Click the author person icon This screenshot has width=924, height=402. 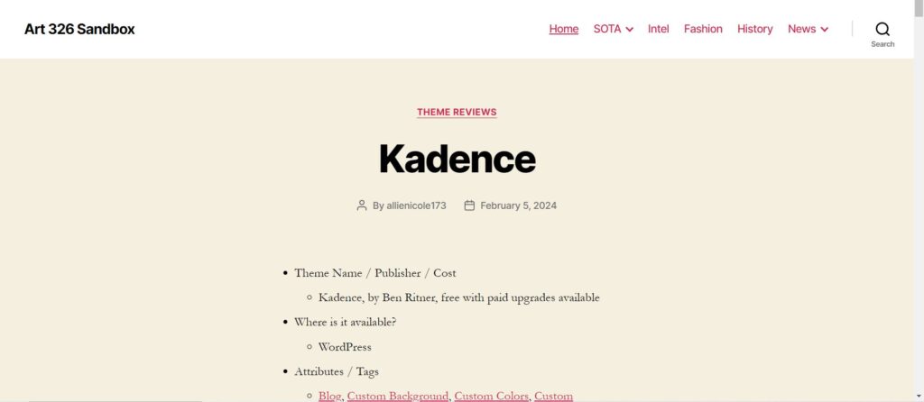tap(362, 206)
